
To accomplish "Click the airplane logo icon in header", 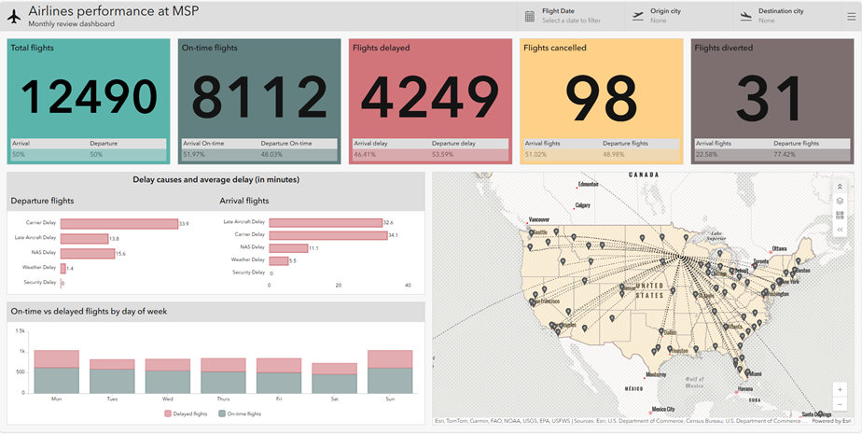I will tap(14, 17).
